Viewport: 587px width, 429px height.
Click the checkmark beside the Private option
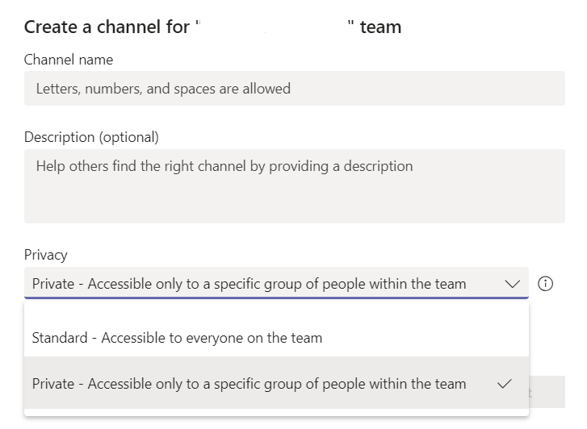click(x=504, y=384)
